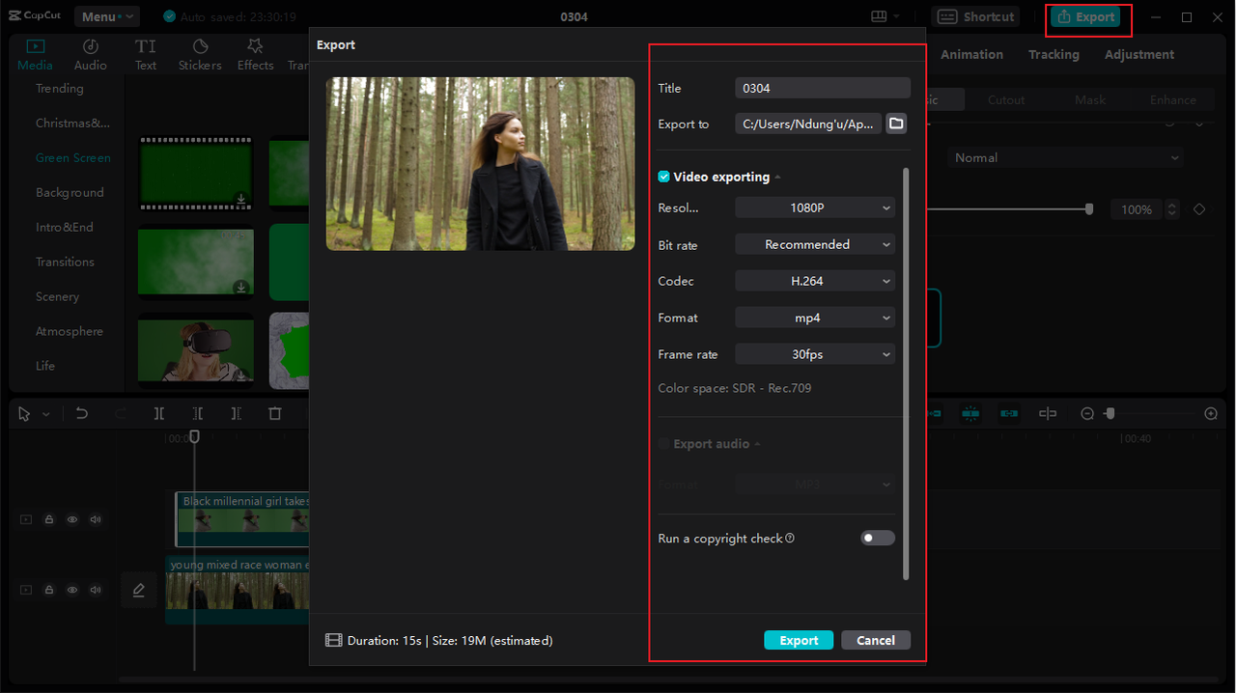
Task: Click the lock icon on the bottom track
Action: pyautogui.click(x=49, y=590)
